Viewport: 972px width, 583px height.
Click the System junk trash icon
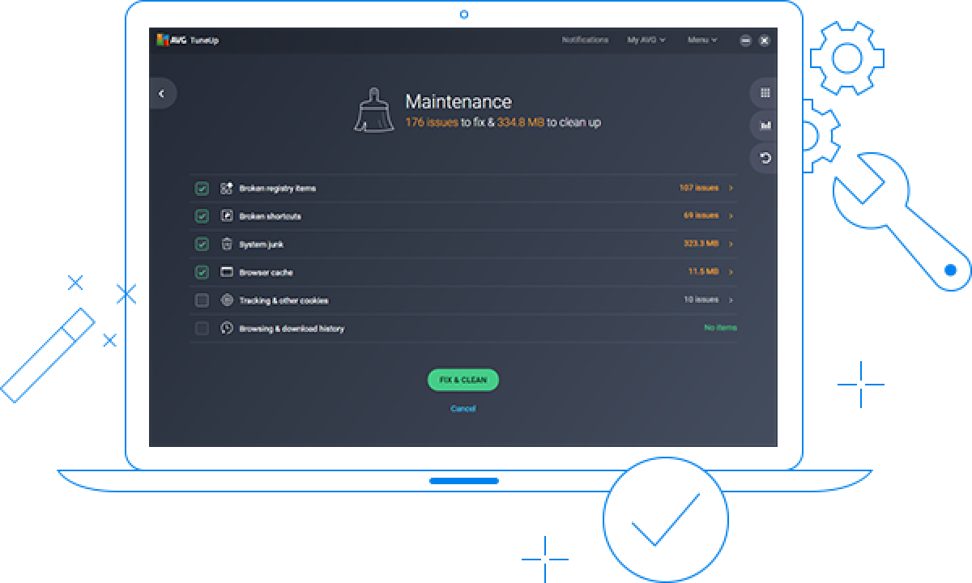(227, 245)
